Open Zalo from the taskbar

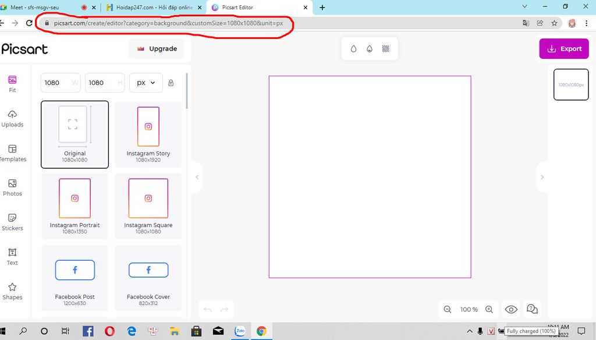point(240,331)
